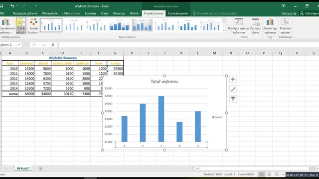The image size is (319, 179).
Task: Add a new sheet with plus button
Action: pos(41,169)
